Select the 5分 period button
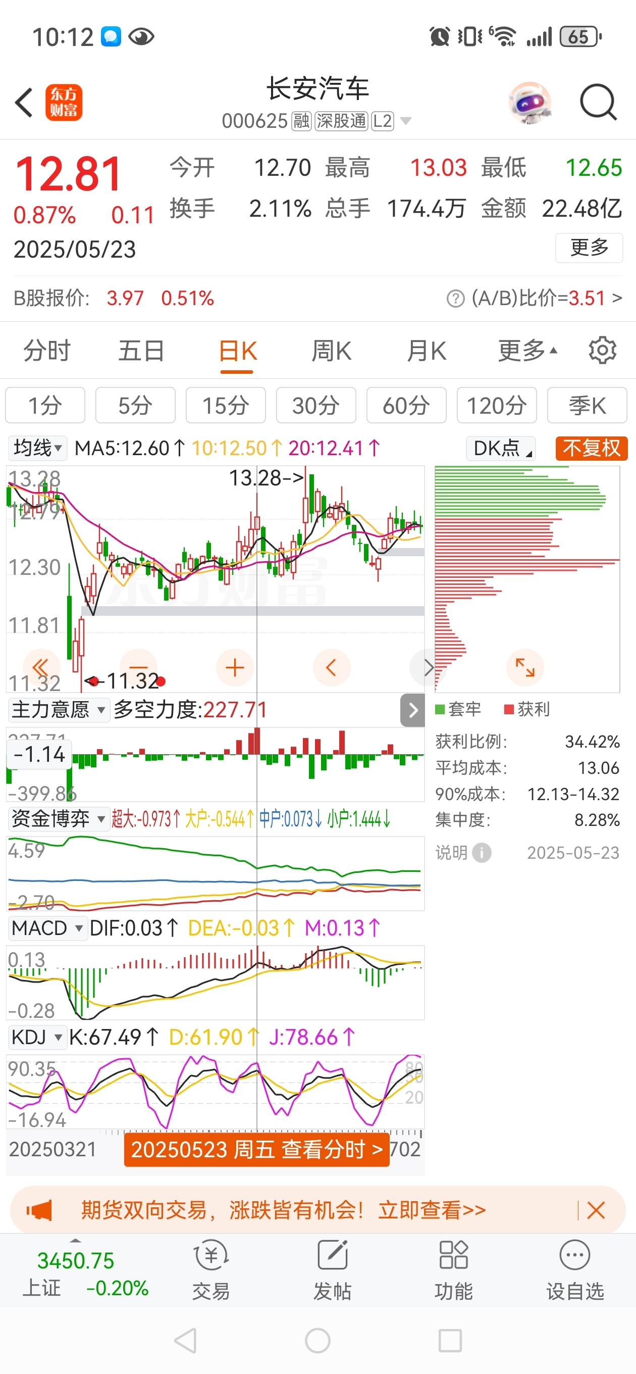Screen dimensions: 636x1374 pyautogui.click(x=135, y=405)
